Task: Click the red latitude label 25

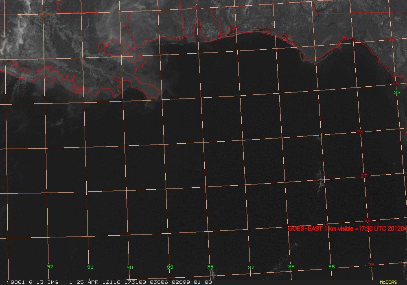Action: [x=371, y=265]
